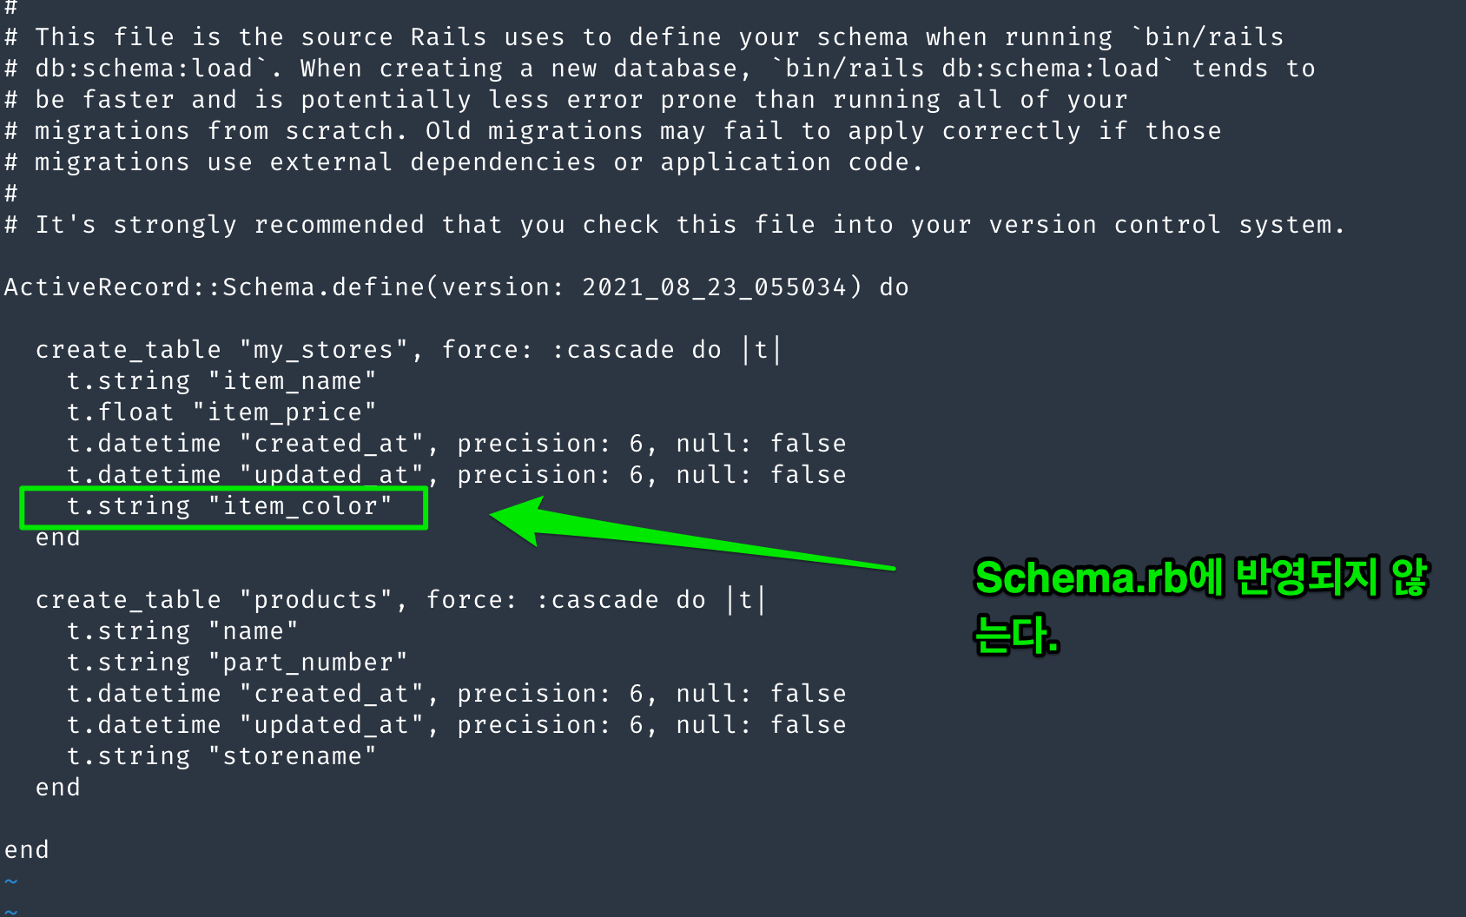
Task: Click the "migrations use external dependencies" comment
Action: click(462, 162)
